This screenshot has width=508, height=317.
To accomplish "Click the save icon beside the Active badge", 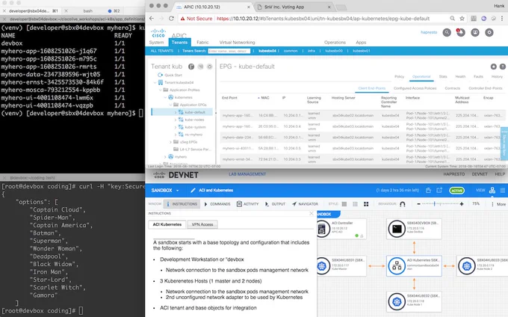I will pyautogui.click(x=428, y=190).
